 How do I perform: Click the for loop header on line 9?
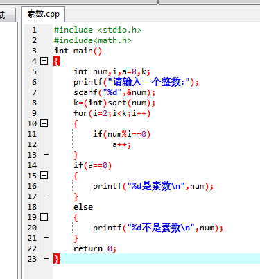(x=112, y=113)
